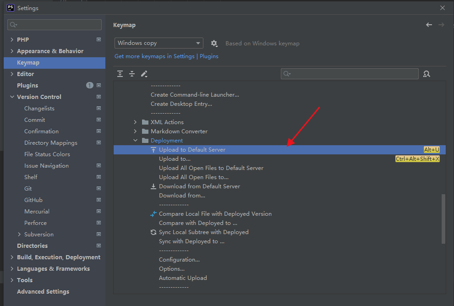Click the Collapse All toolbar icon

point(132,74)
